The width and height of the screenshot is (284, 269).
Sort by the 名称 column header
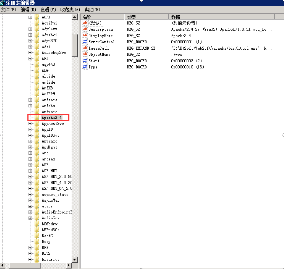tap(102, 17)
